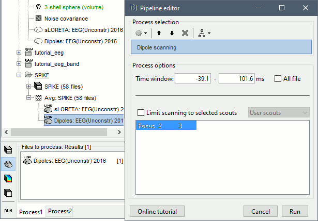Select the Process recordings icon in sidebar
The image size is (318, 221).
pos(8,150)
